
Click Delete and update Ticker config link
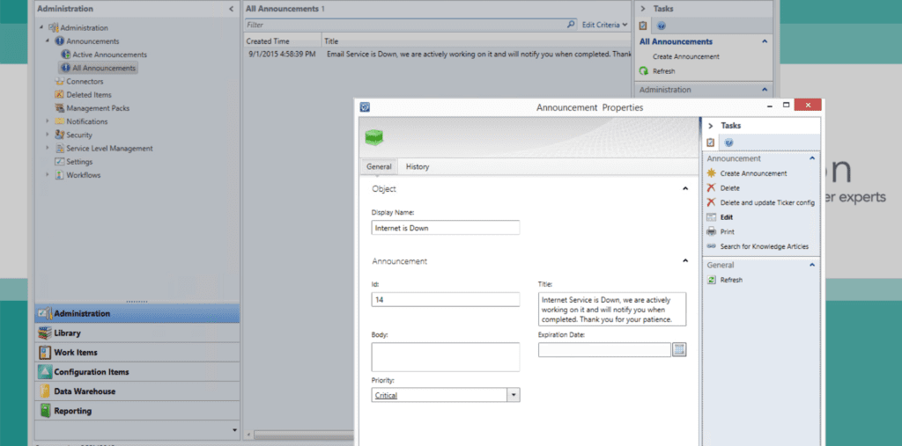(x=767, y=202)
